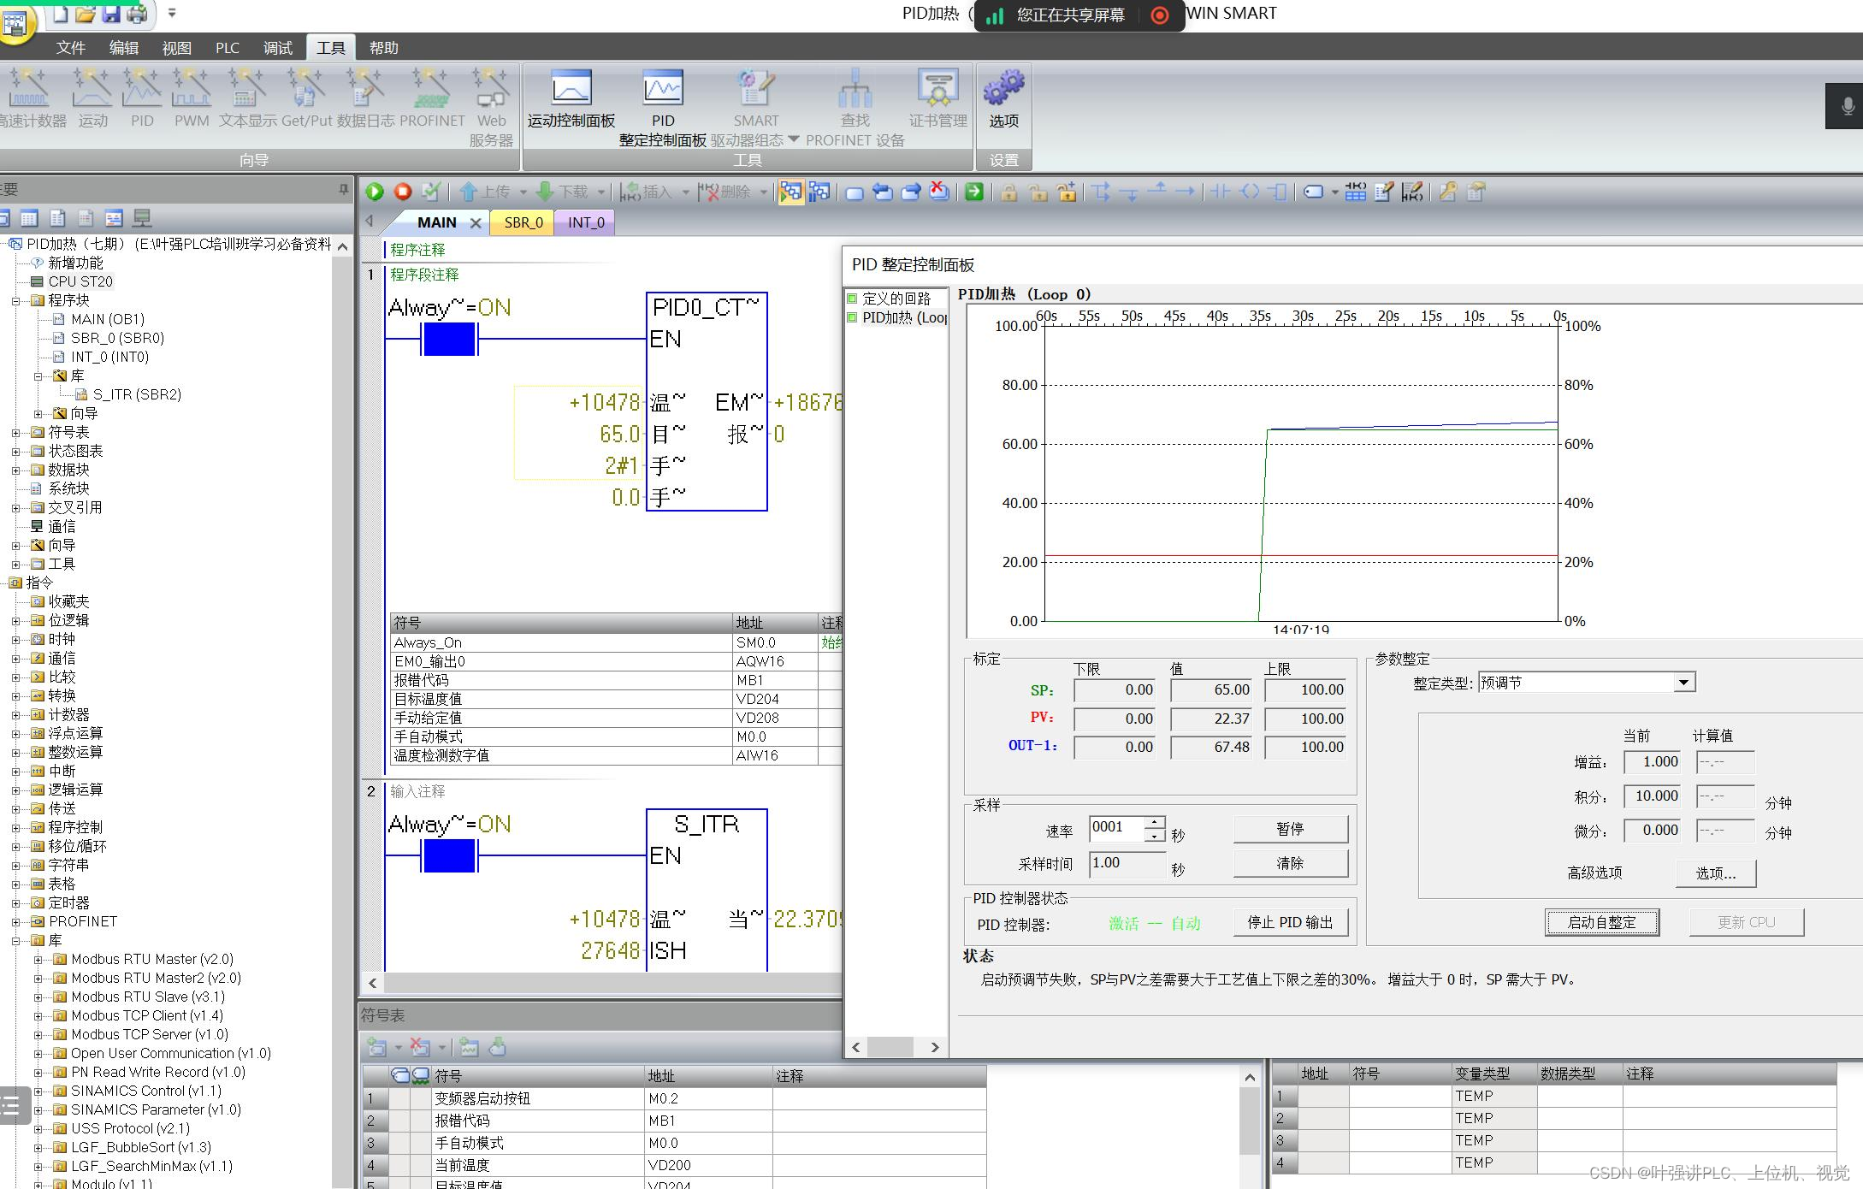Open the Options gear in settings group
Screen dimensions: 1863x1189
click(x=1003, y=89)
